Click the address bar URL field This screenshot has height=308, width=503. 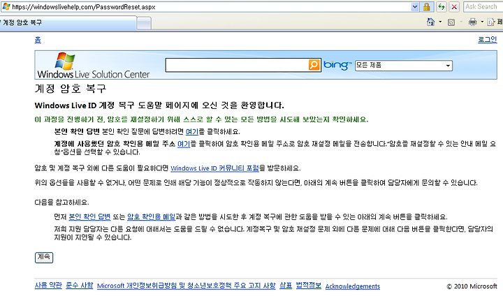pos(210,7)
